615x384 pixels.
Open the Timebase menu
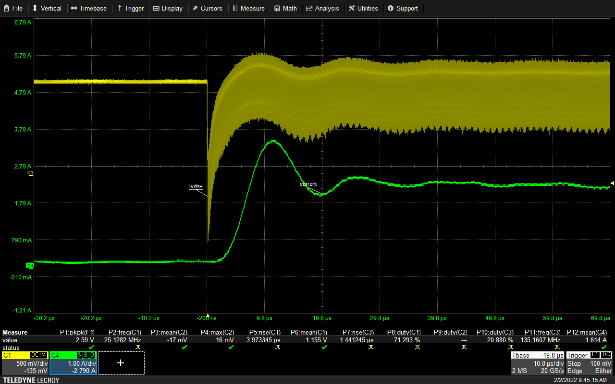pyautogui.click(x=88, y=8)
